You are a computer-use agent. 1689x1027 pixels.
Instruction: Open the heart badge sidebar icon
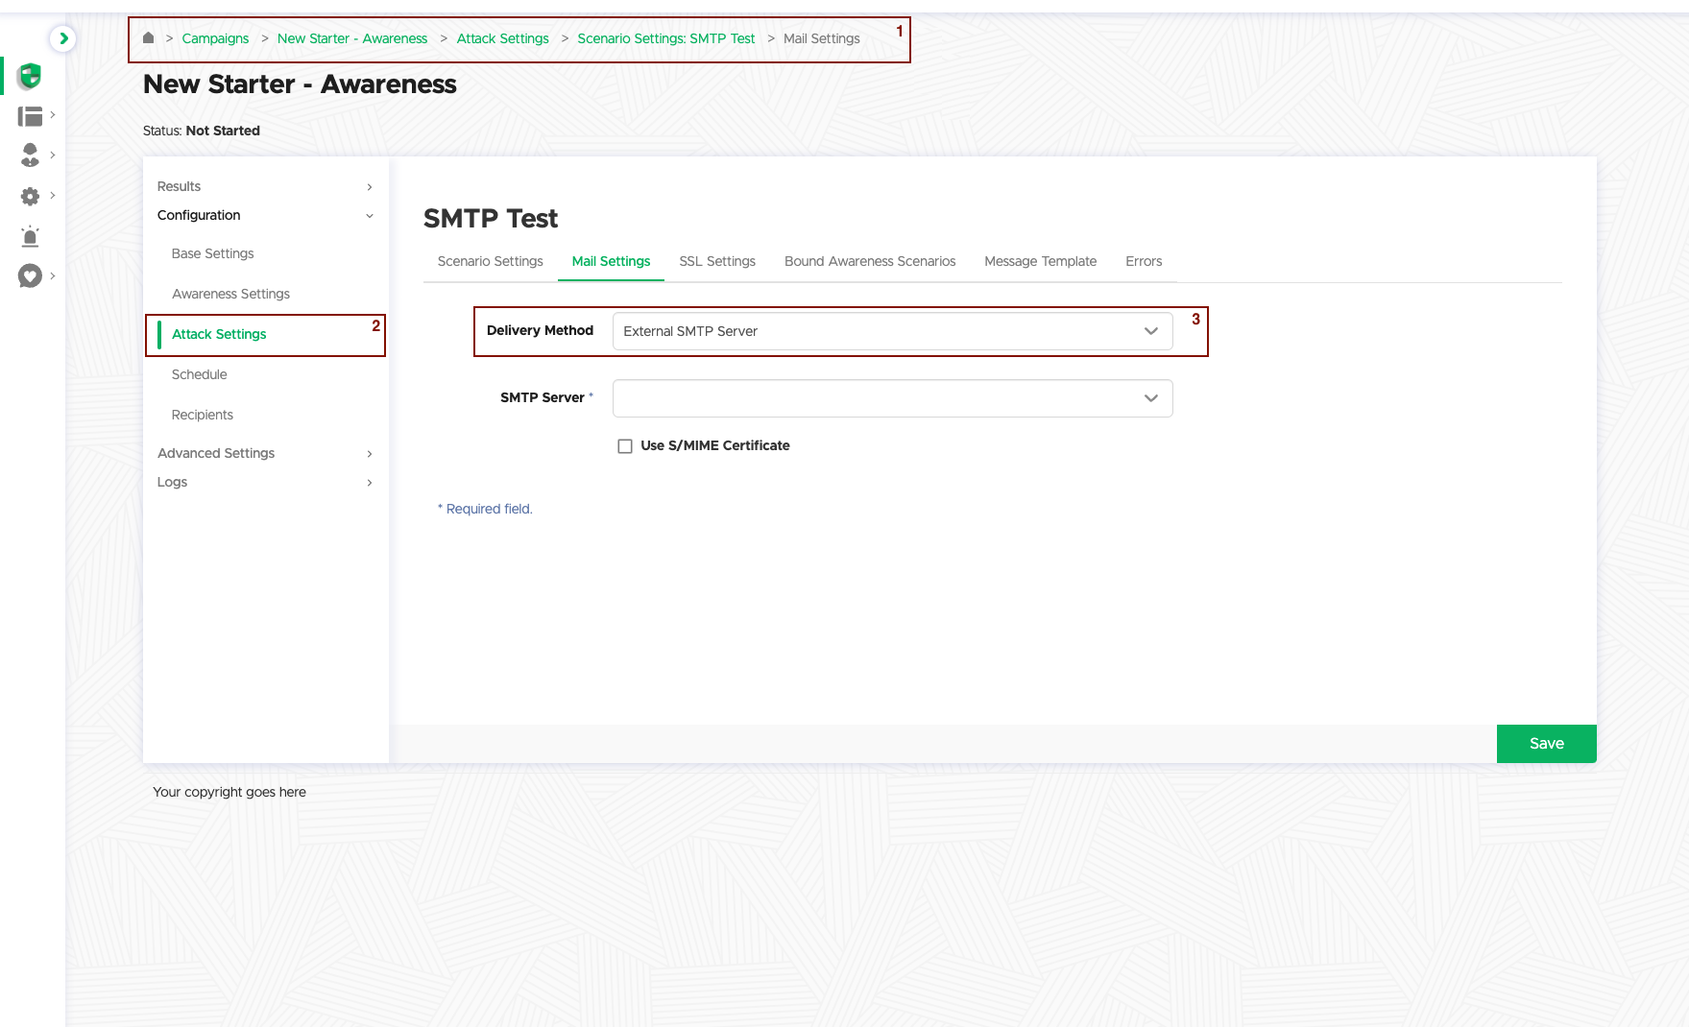pos(30,276)
